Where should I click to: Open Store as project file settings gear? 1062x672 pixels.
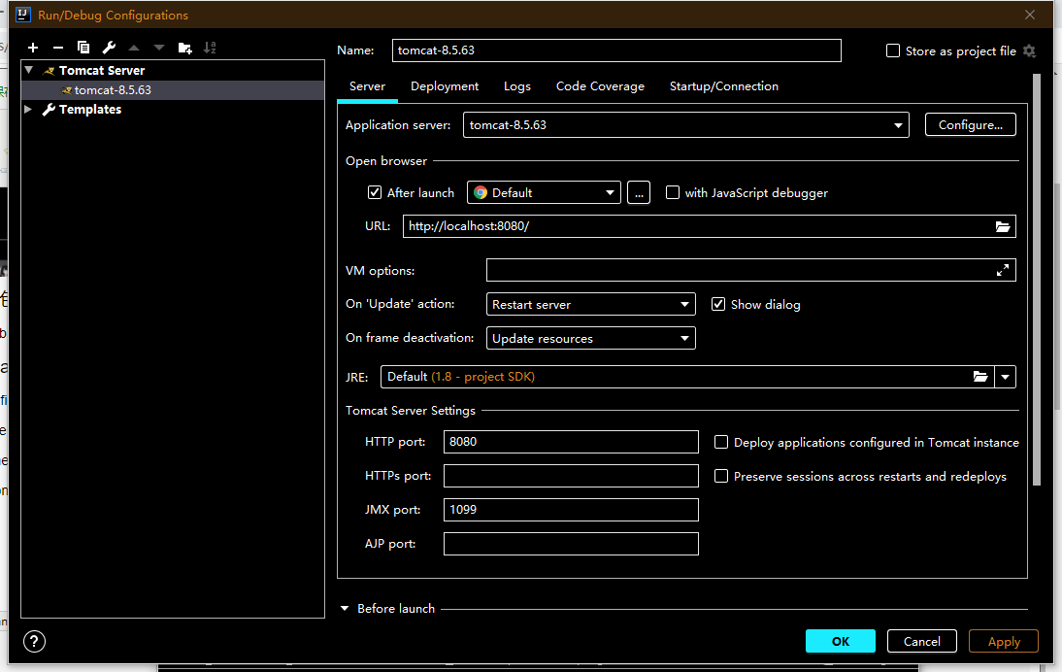(x=1030, y=50)
